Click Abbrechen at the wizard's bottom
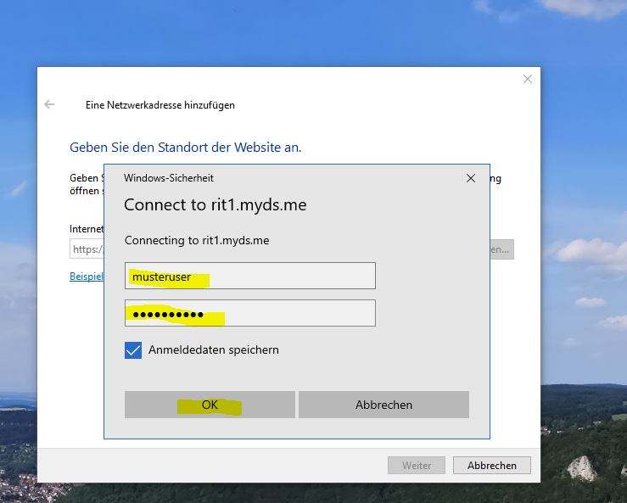This screenshot has height=503, width=627. pos(492,466)
